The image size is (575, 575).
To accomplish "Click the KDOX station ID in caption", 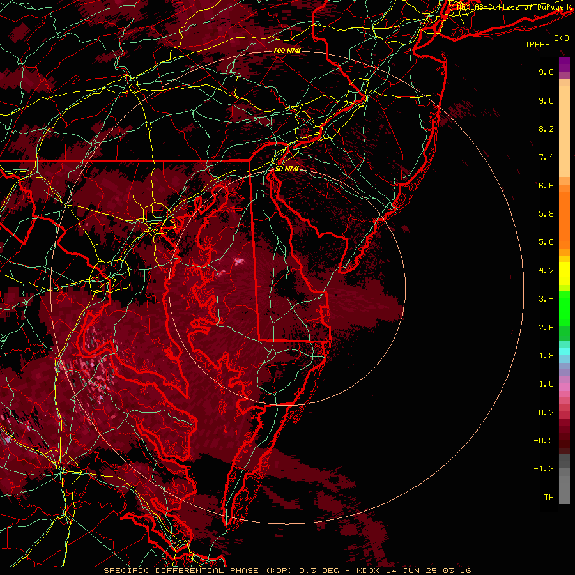I will point(369,571).
